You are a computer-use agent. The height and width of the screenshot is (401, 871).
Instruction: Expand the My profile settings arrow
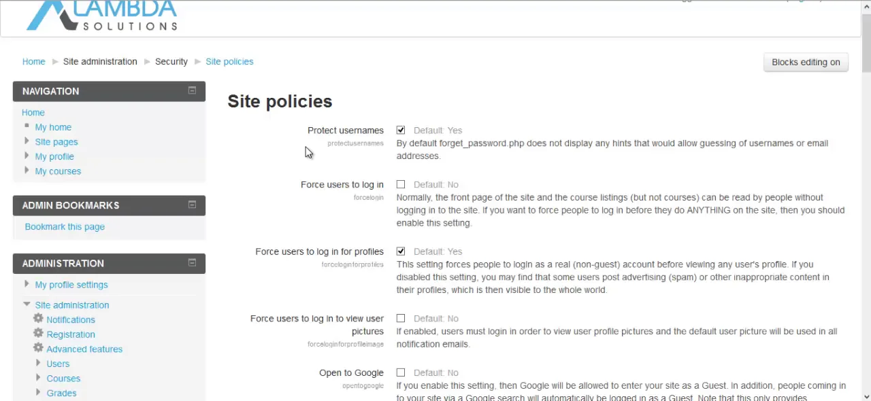(x=27, y=283)
